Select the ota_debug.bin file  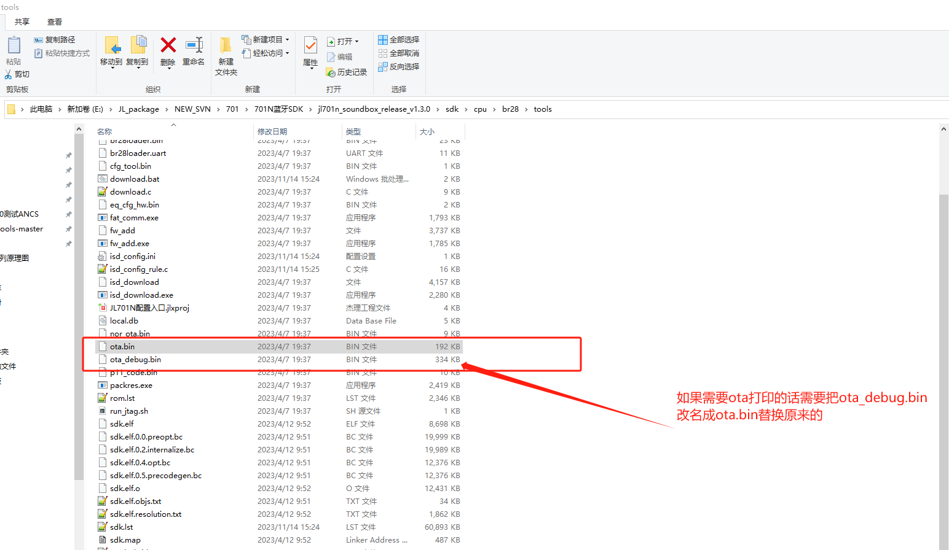279,360
